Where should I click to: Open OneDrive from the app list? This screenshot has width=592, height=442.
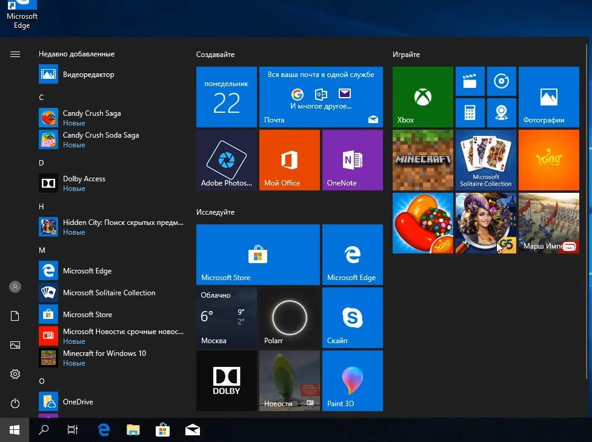[111, 401]
